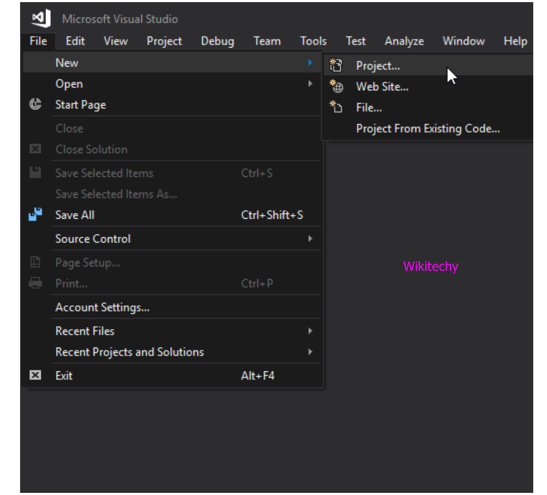Open the Edit menu

click(x=75, y=41)
